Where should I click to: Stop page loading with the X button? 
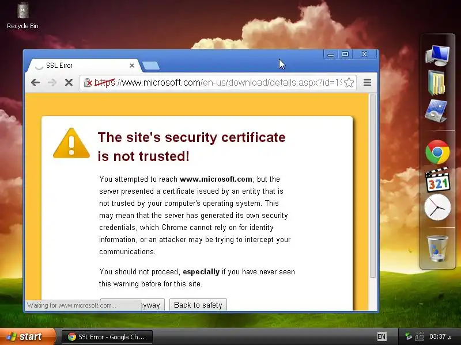pyautogui.click(x=69, y=83)
